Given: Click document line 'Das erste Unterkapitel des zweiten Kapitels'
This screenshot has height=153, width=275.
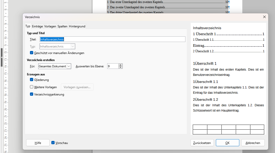Looking at the screenshot, I should (136, 2).
